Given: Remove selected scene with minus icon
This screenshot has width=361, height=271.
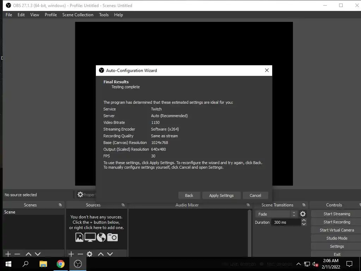Looking at the screenshot, I should point(17,254).
